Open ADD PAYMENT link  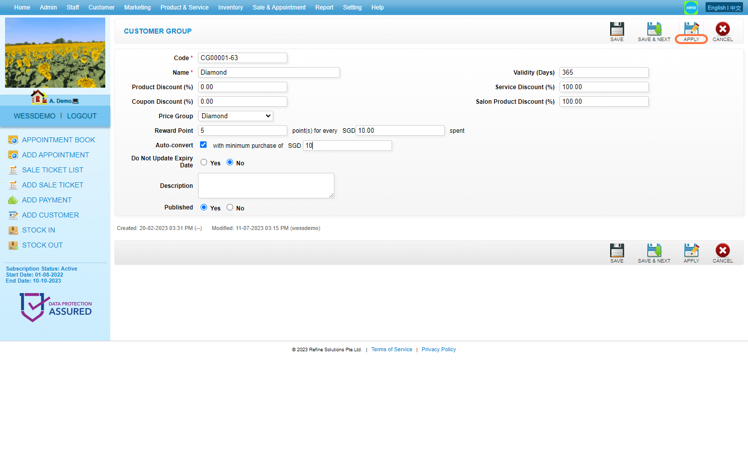[x=47, y=200]
